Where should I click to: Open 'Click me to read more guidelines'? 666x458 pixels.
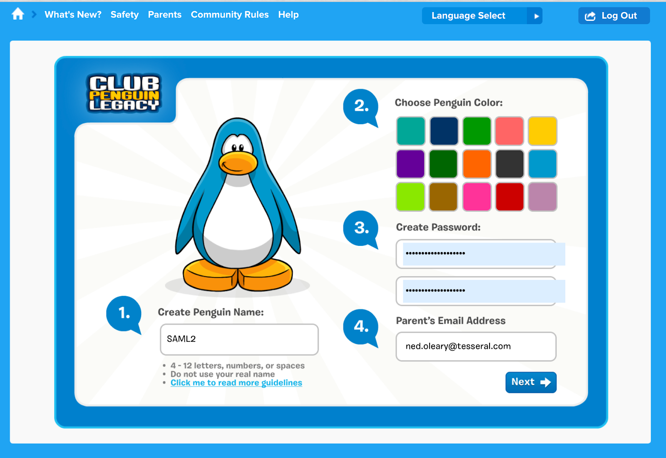pyautogui.click(x=236, y=383)
